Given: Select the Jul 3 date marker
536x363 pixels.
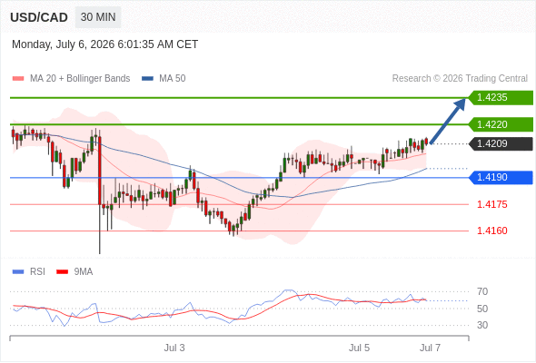Looking at the screenshot, I should pos(174,348).
